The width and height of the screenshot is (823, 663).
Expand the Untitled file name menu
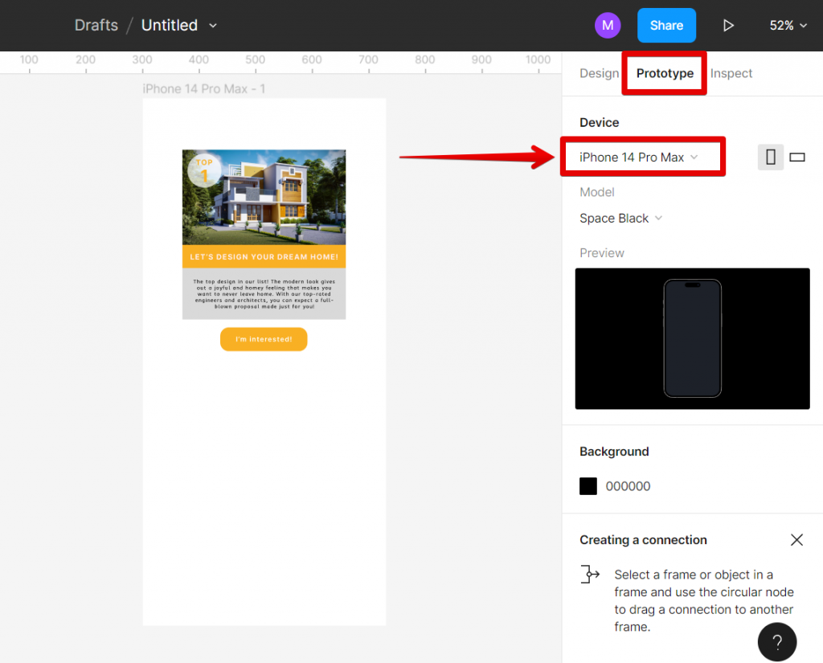[x=212, y=25]
